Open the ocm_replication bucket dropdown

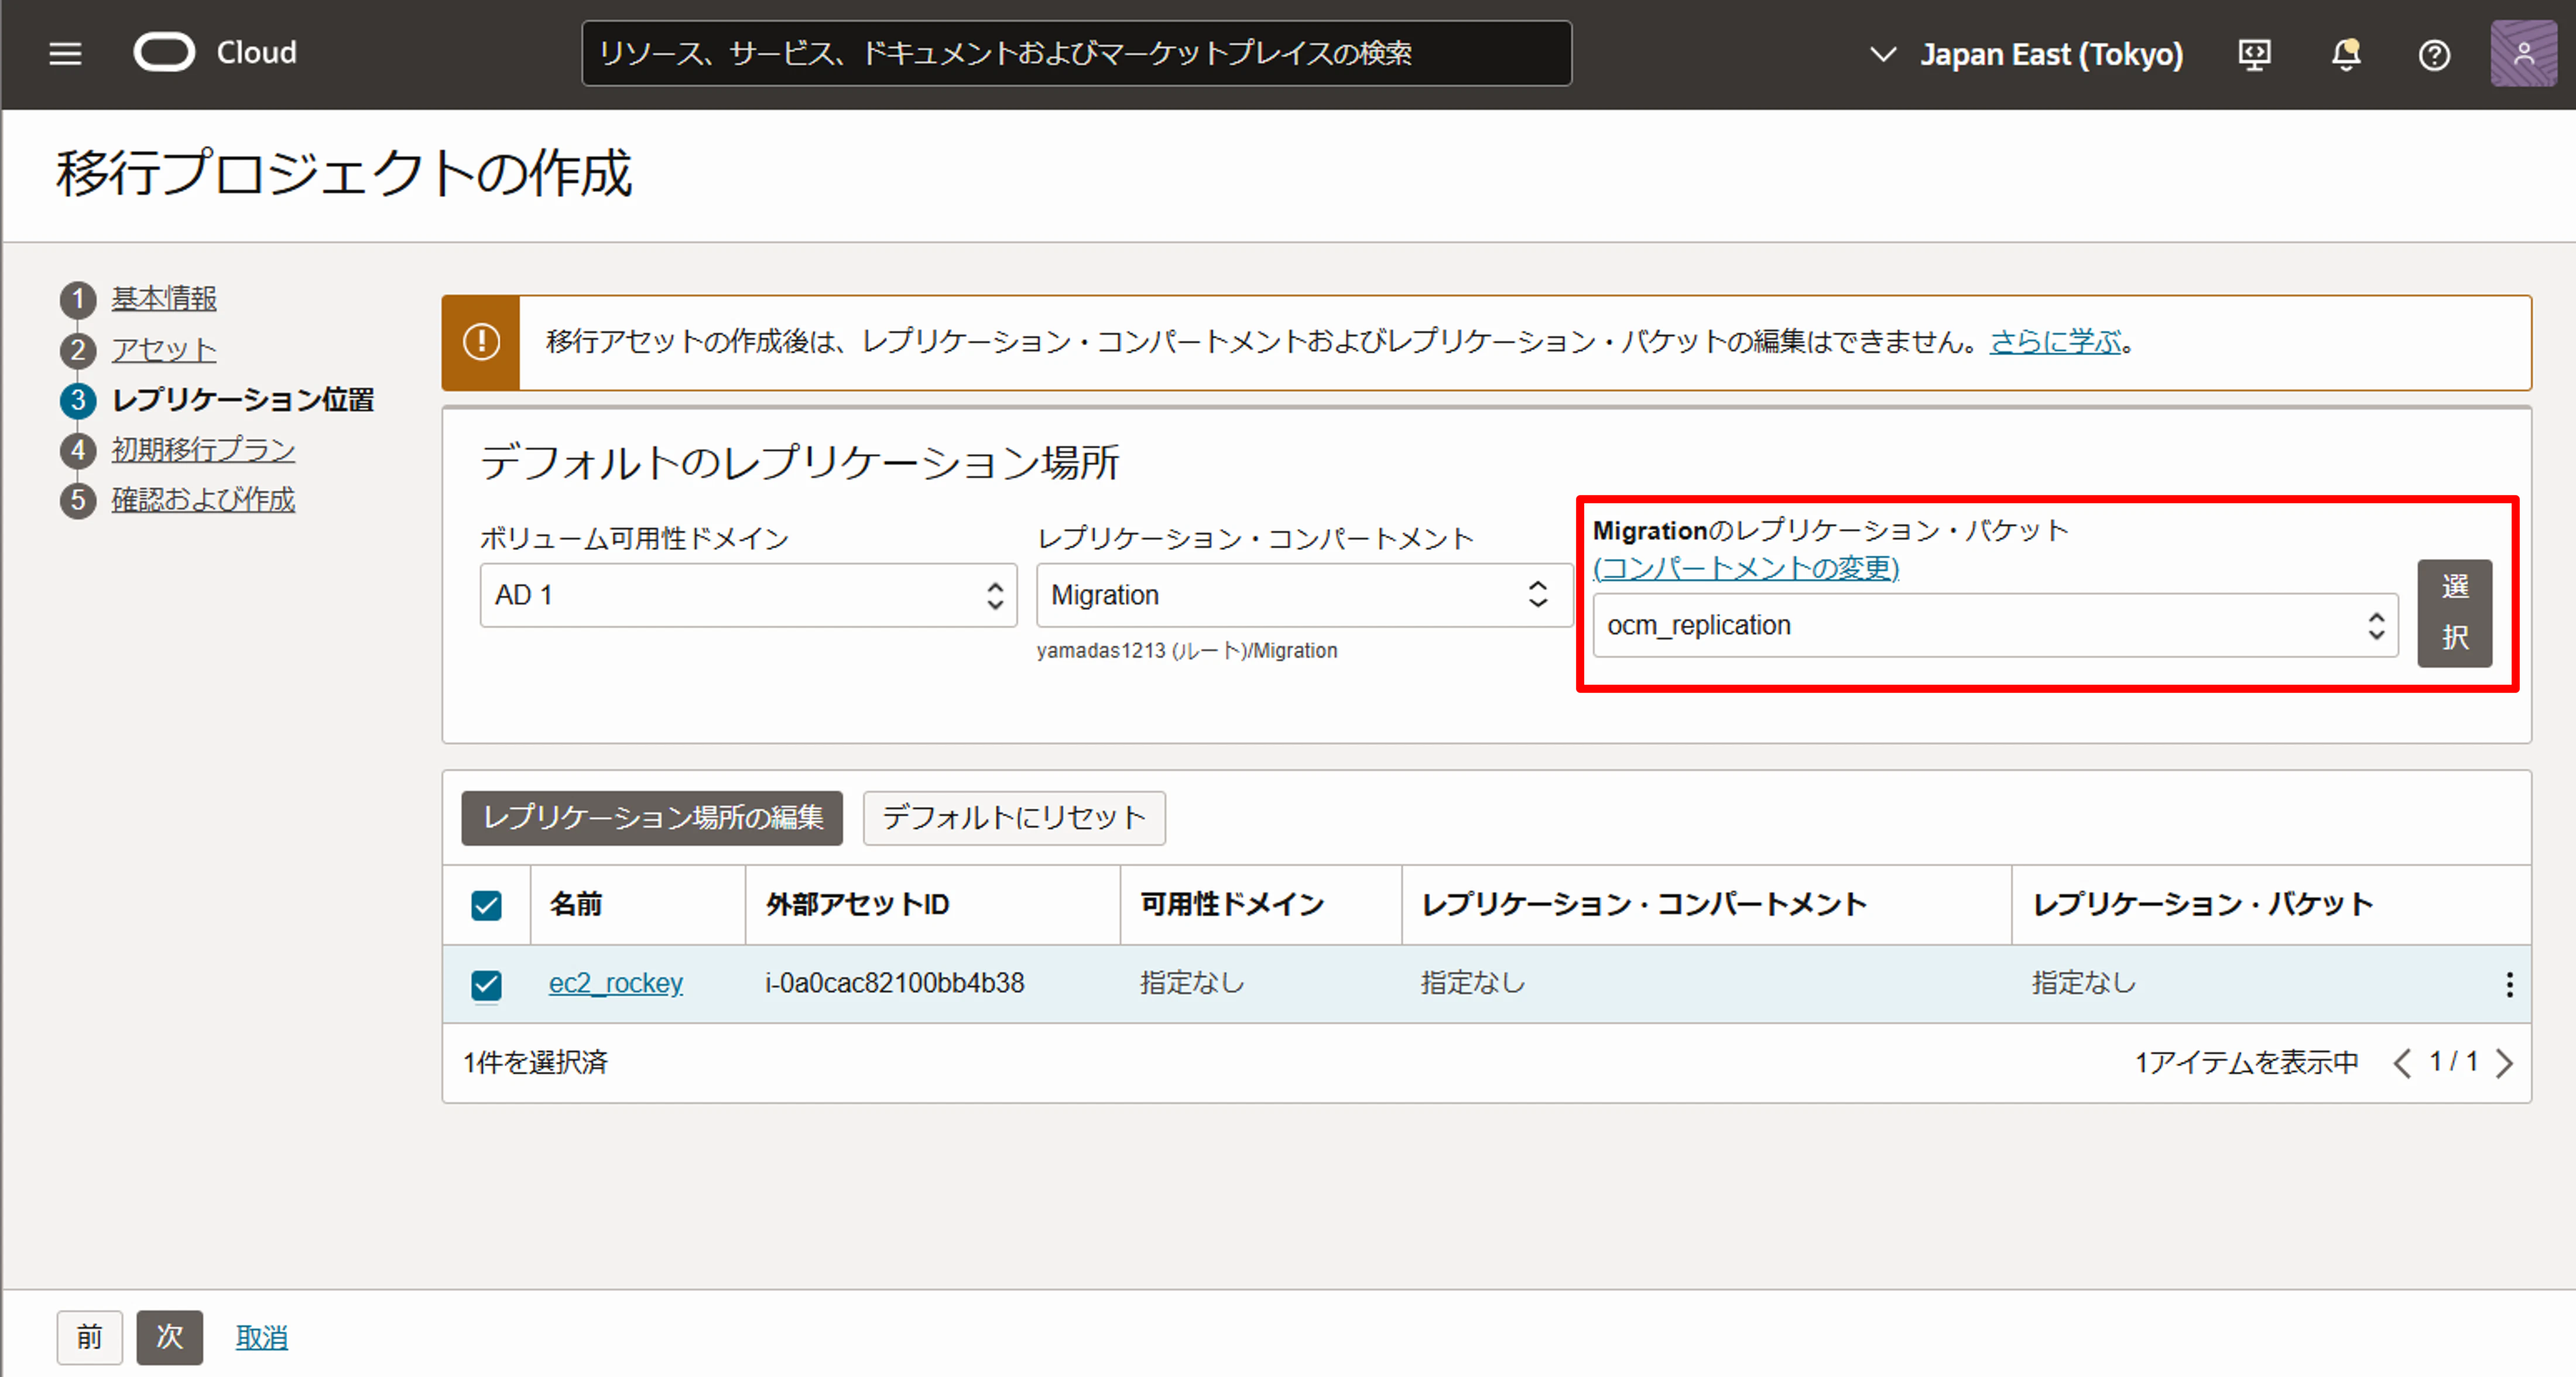pyautogui.click(x=1995, y=626)
